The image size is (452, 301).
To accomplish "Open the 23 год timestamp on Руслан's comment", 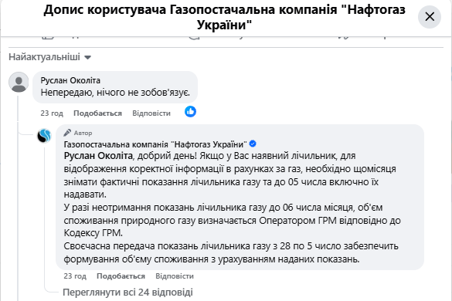I will pyautogui.click(x=52, y=113).
